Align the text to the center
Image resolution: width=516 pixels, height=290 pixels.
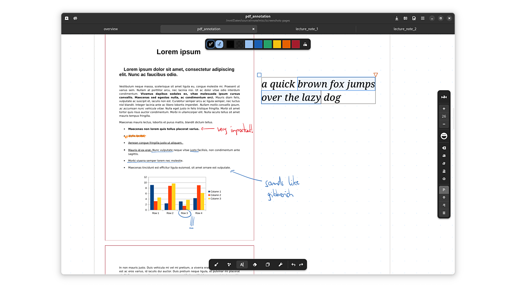click(x=444, y=197)
